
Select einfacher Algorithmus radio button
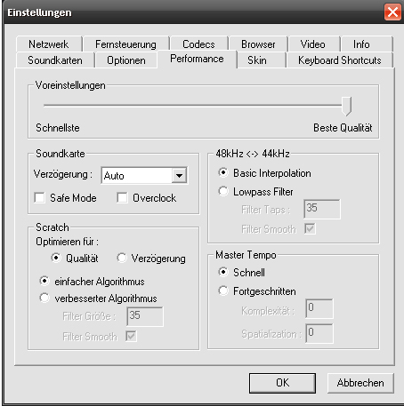pyautogui.click(x=44, y=281)
